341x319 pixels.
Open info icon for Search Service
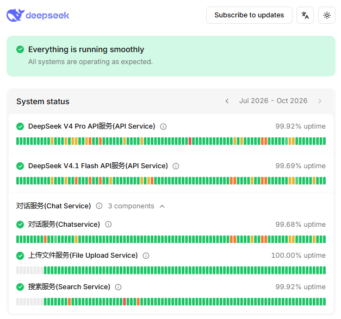pyautogui.click(x=118, y=287)
